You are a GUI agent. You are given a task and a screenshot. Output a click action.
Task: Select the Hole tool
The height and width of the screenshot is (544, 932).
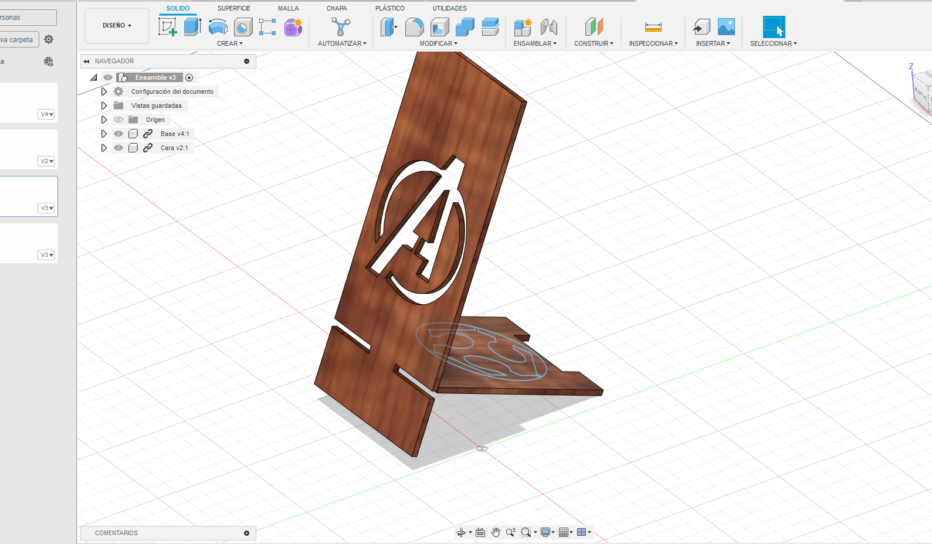tap(243, 27)
